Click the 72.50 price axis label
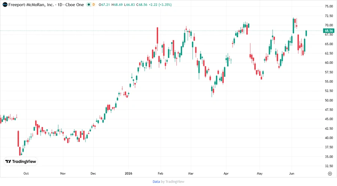 [329, 16]
